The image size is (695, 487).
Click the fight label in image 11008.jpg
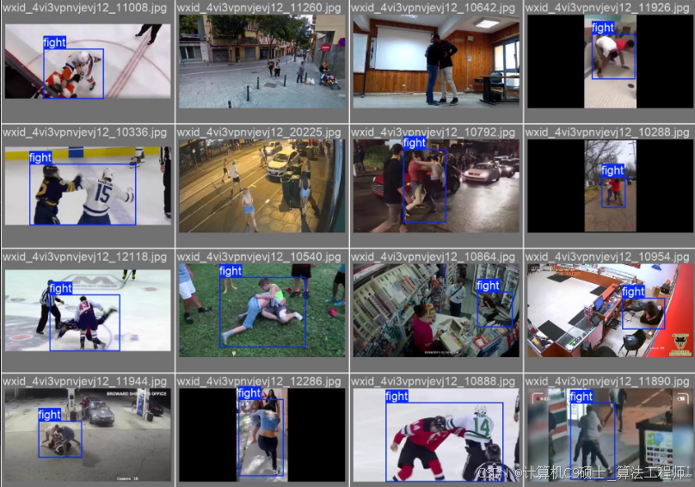tap(54, 42)
